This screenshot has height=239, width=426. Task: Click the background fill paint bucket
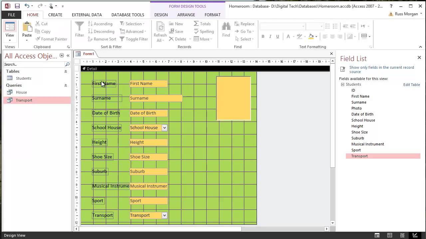[311, 37]
